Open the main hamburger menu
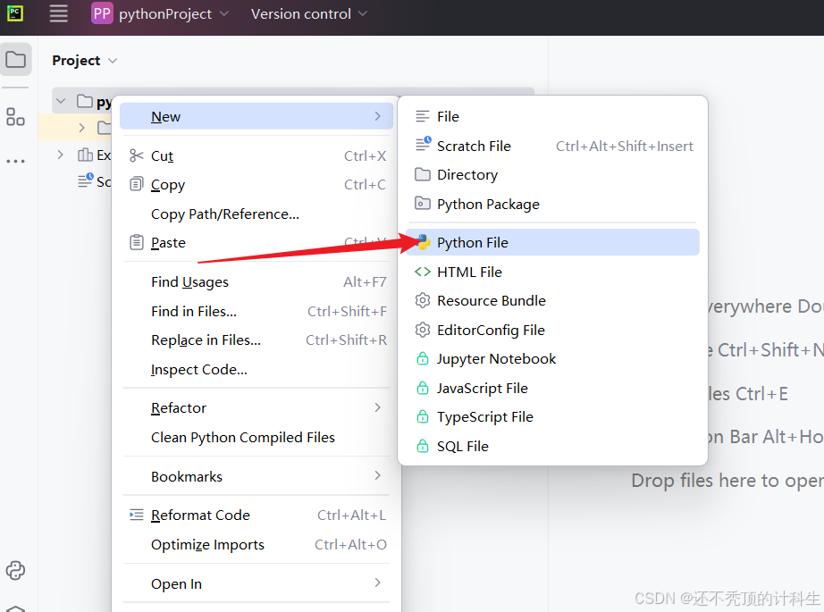The height and width of the screenshot is (612, 824). [59, 13]
